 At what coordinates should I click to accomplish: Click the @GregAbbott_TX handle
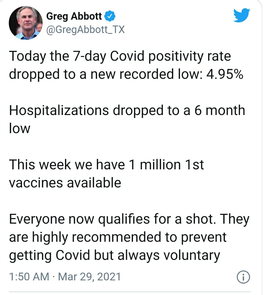(x=85, y=30)
